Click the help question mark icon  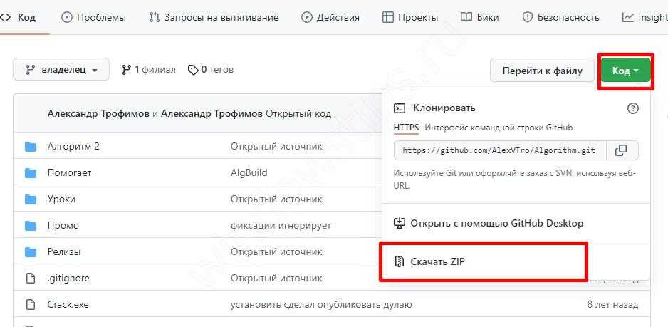pyautogui.click(x=632, y=108)
